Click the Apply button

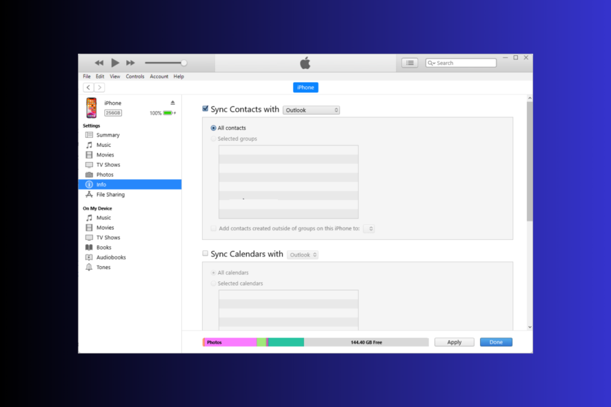(454, 342)
